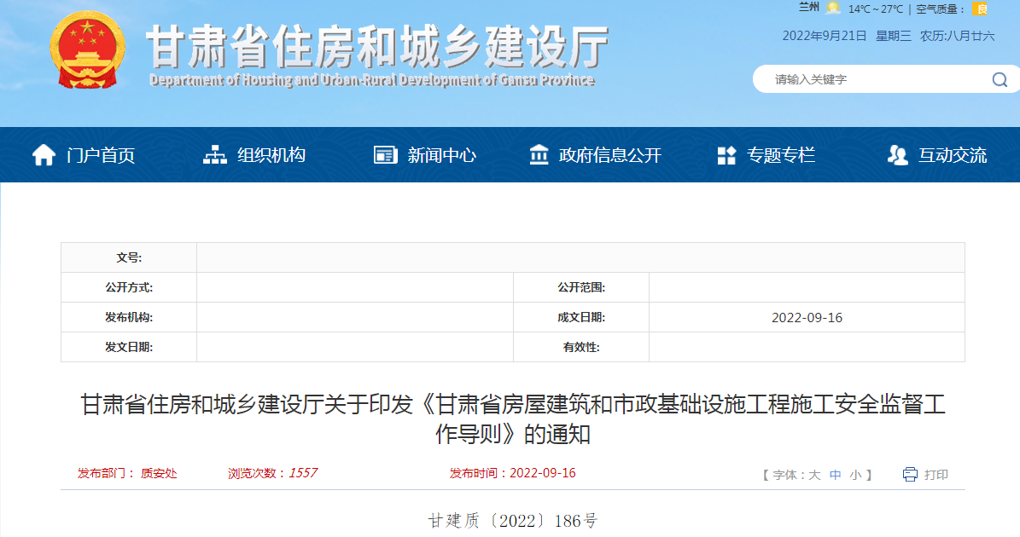Viewport: 1020px width, 537px height.
Task: Set font size to 小
Action: click(855, 475)
